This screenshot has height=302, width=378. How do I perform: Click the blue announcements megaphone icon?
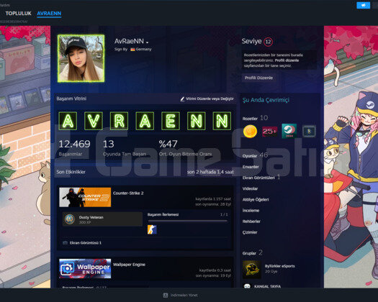pyautogui.click(x=363, y=5)
